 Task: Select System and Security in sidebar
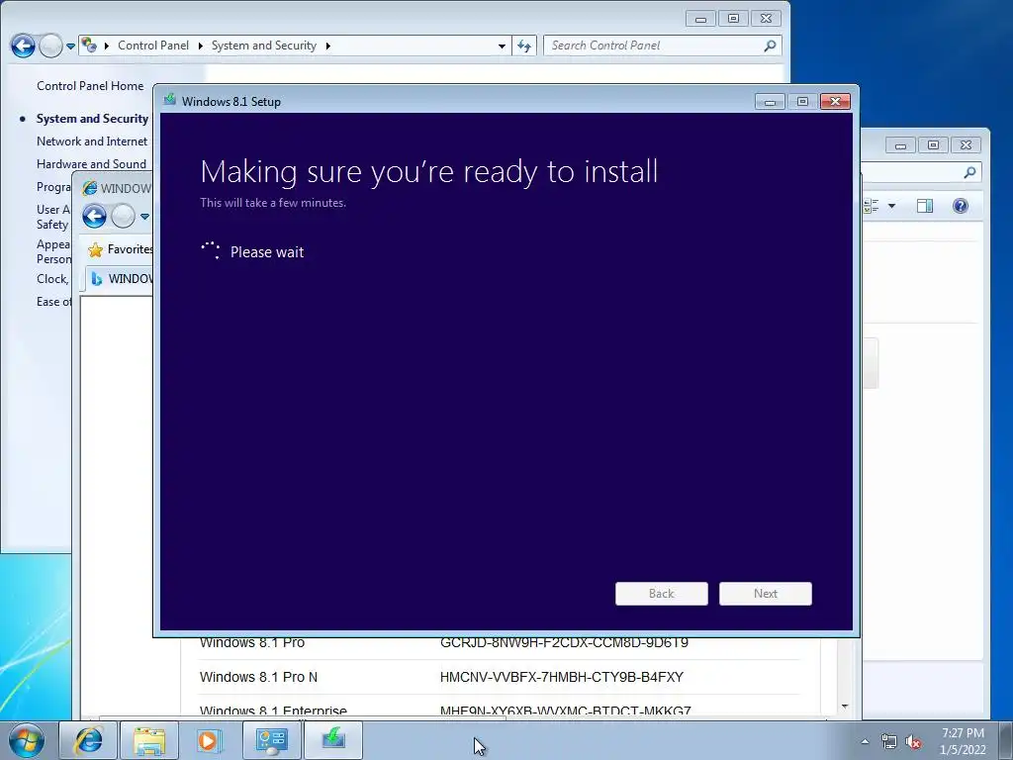[x=92, y=119]
